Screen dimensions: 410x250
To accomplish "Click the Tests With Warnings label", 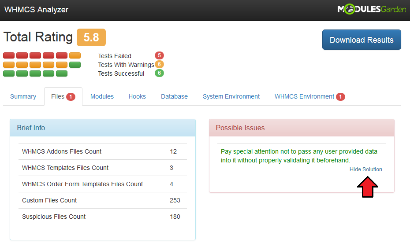I will [126, 65].
